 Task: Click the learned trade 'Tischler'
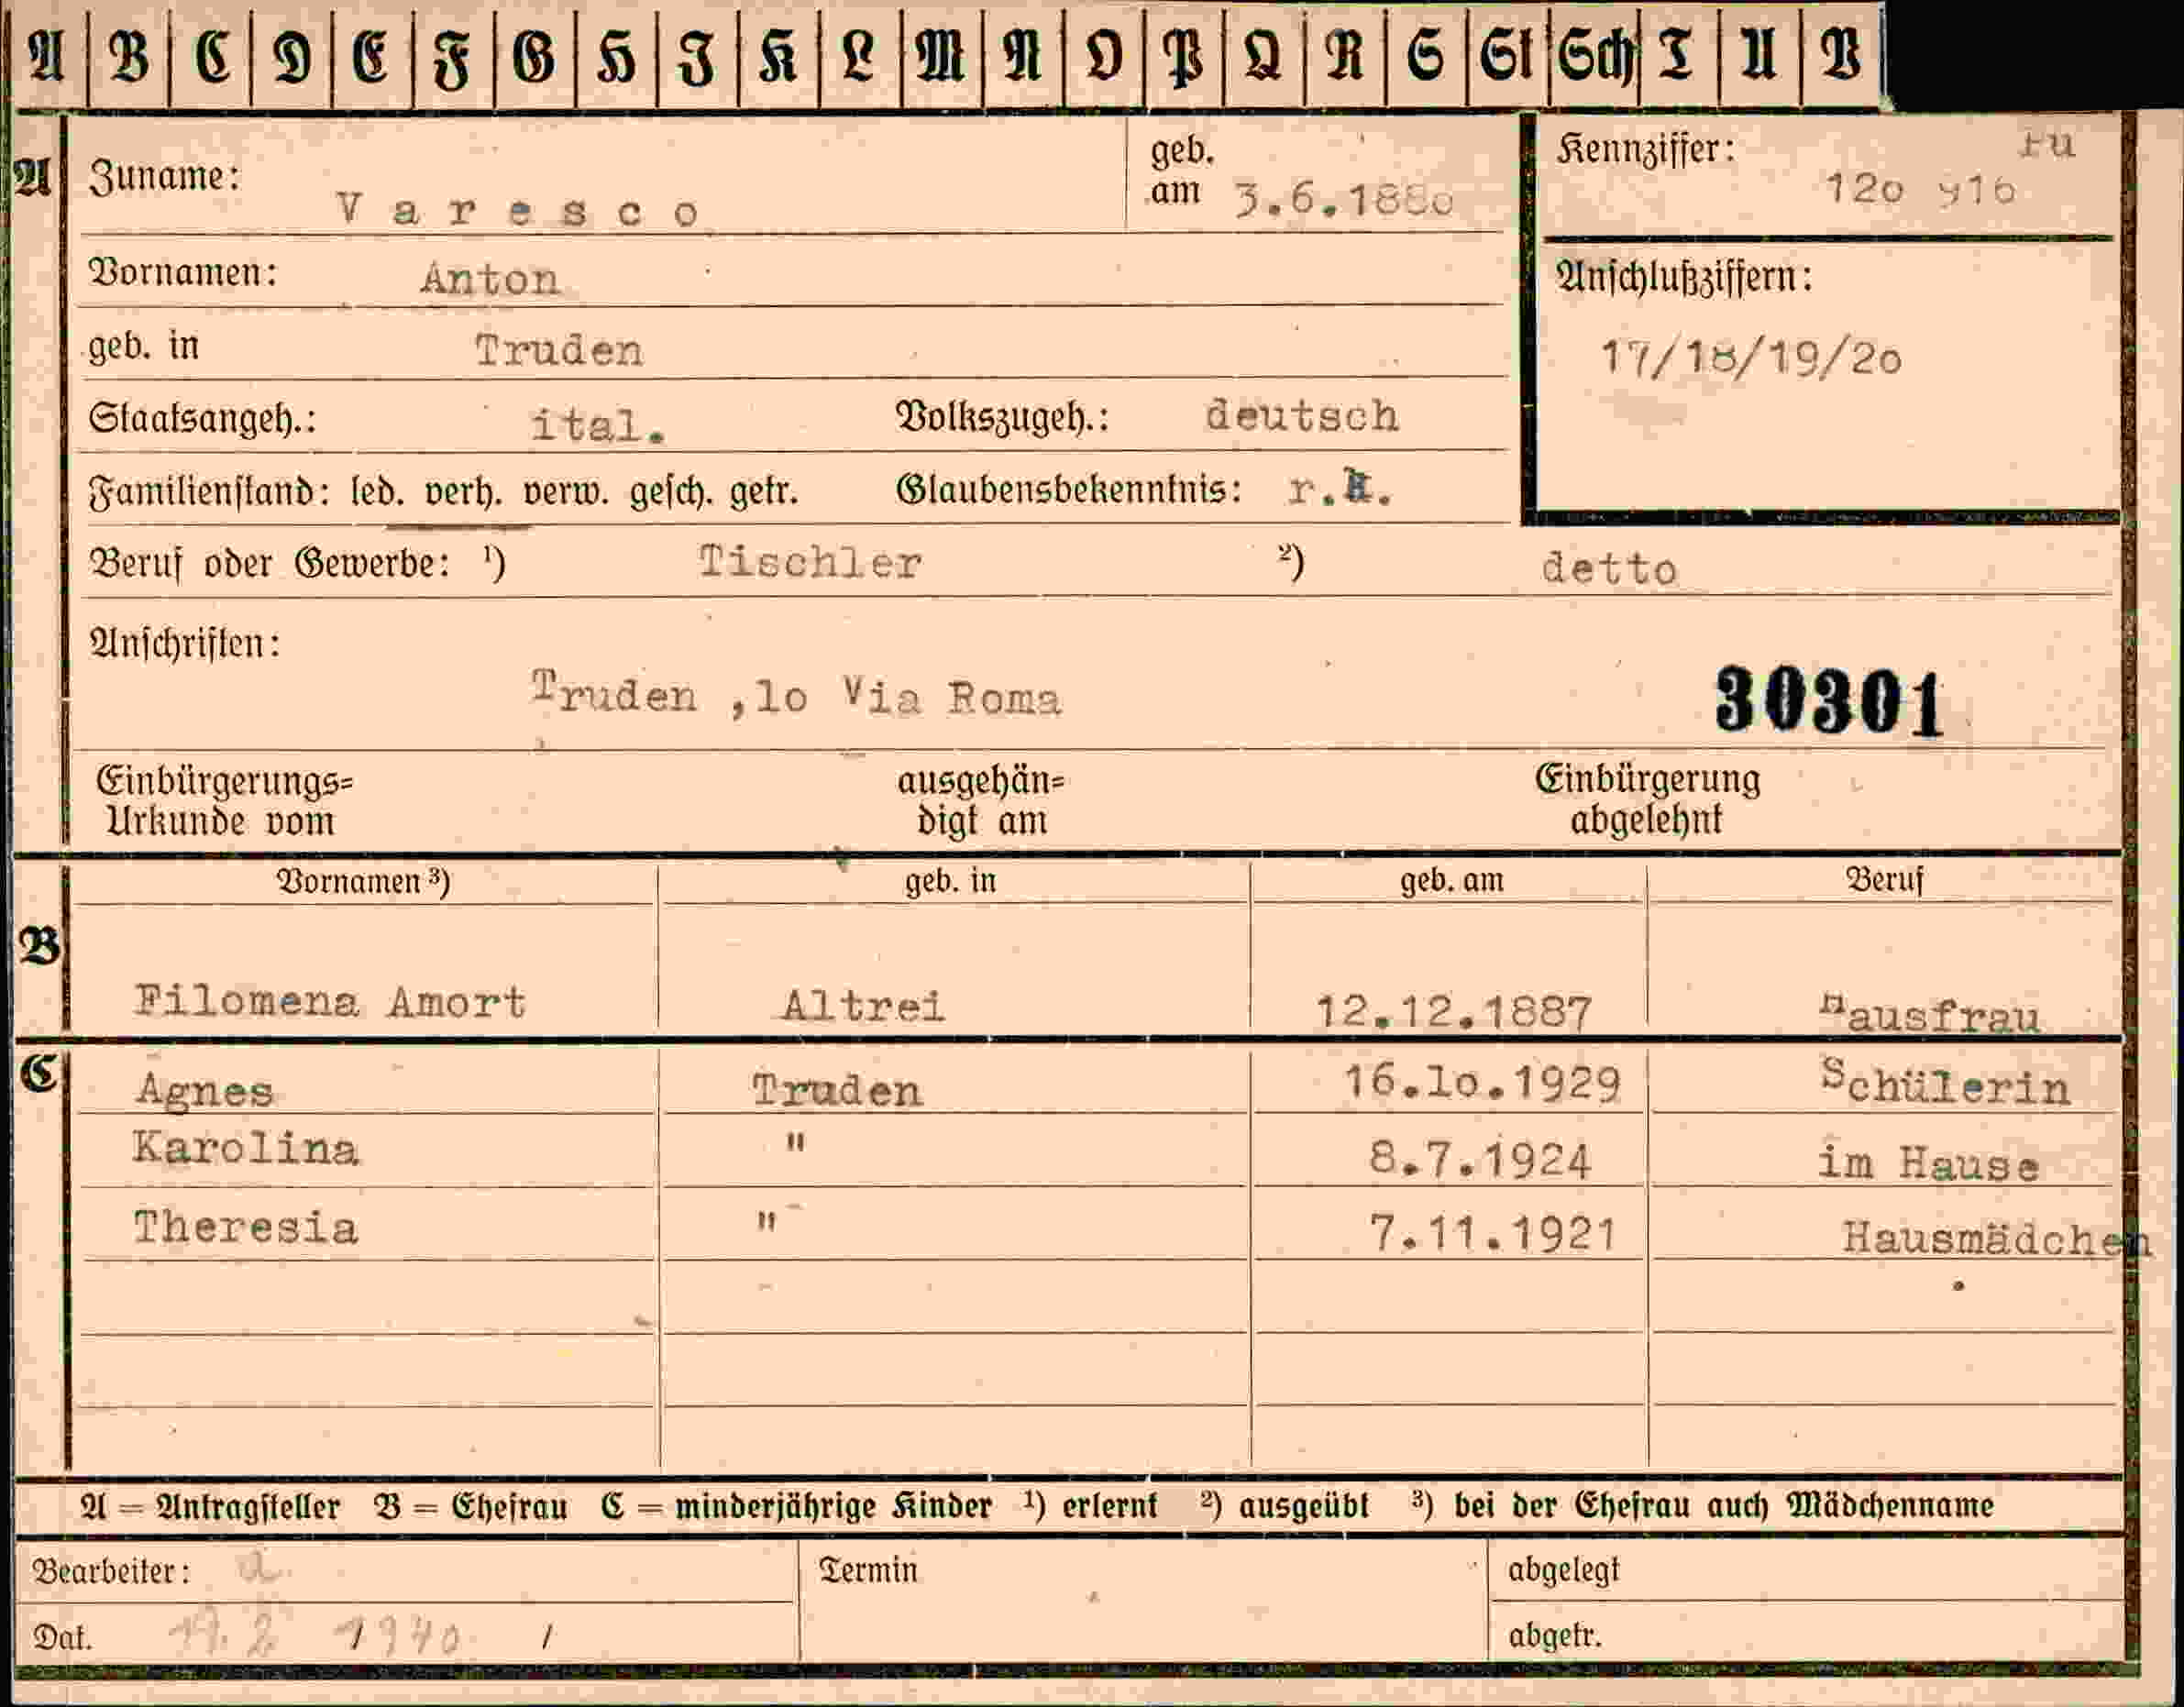810,563
